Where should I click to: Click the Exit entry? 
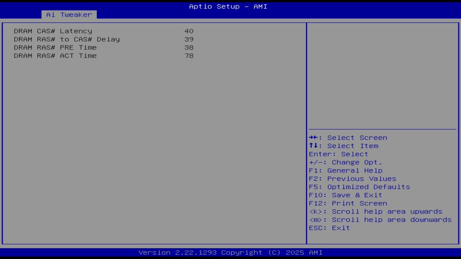tap(329, 228)
